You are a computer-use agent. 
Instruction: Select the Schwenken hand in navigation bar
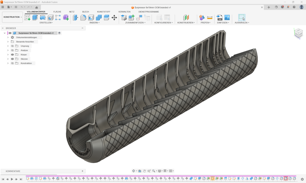pyautogui.click(x=144, y=171)
